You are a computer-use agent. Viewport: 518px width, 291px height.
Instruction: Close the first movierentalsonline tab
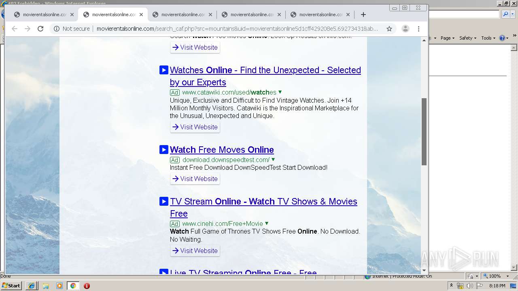point(72,15)
